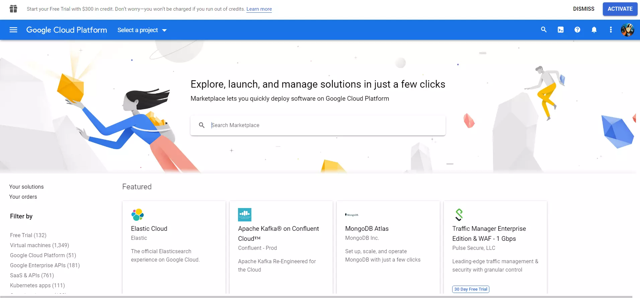
Task: Click "Apache Kafka Re-Engineered for the Cloud" text
Action: [x=277, y=266]
